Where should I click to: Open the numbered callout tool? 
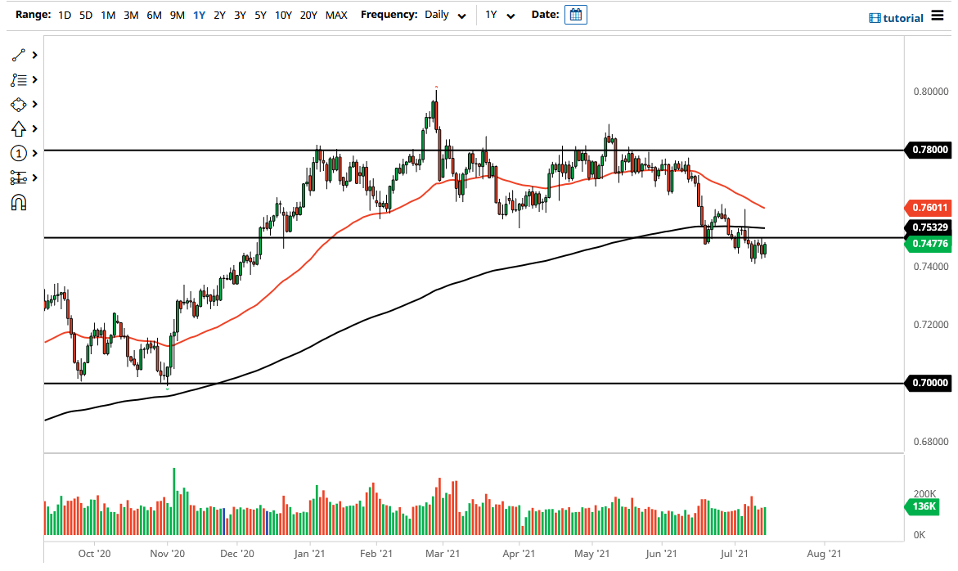pyautogui.click(x=19, y=153)
